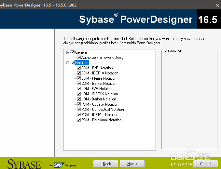Select 'PDM - IDEF1X Notation' label
The height and width of the screenshot is (169, 221).
pos(100,115)
